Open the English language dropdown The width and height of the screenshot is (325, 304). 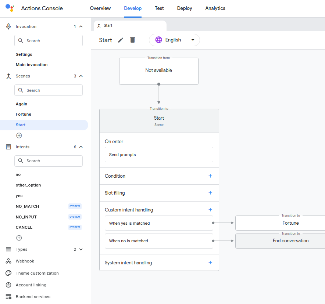pyautogui.click(x=174, y=40)
